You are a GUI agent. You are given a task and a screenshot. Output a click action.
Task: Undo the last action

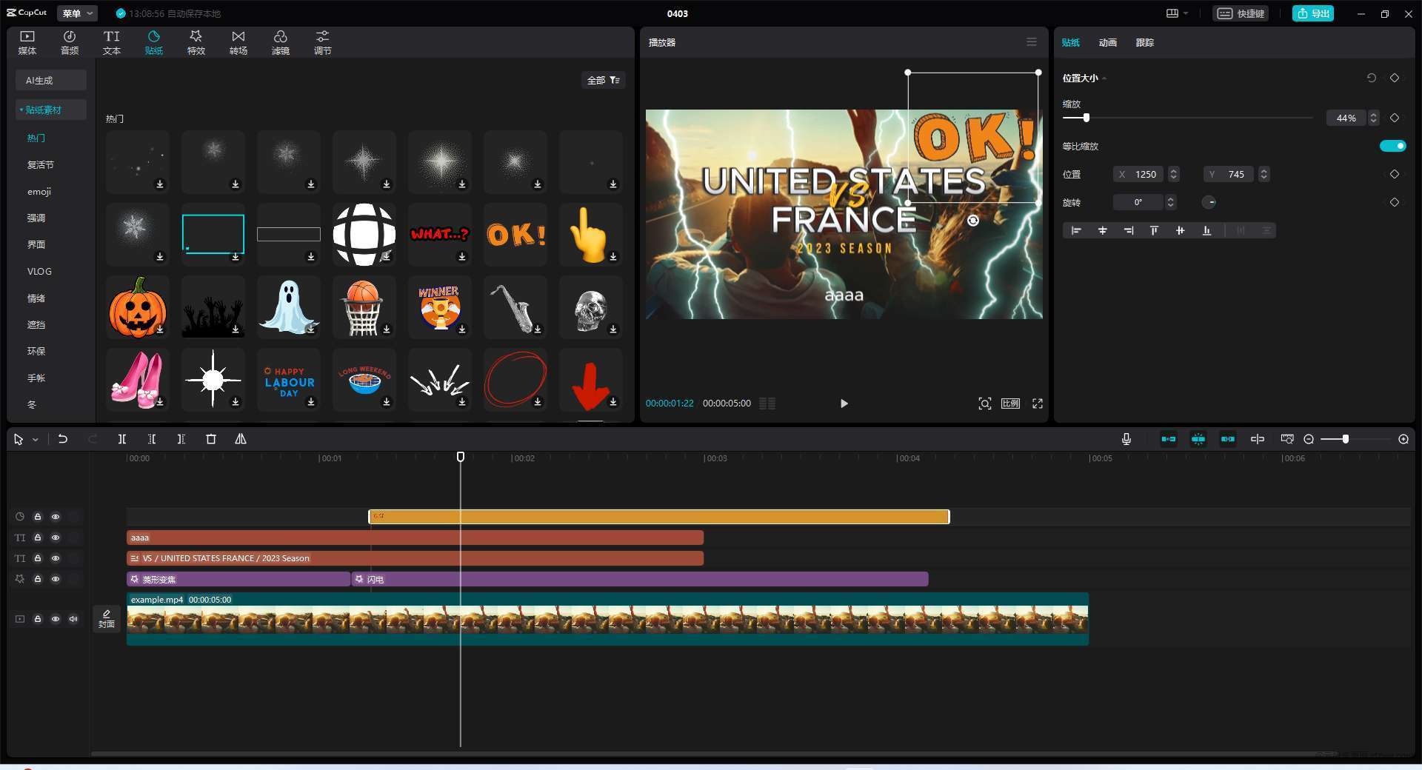pos(63,439)
